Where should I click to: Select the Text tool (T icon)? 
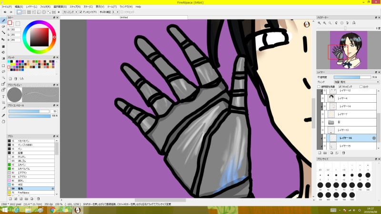(3, 97)
